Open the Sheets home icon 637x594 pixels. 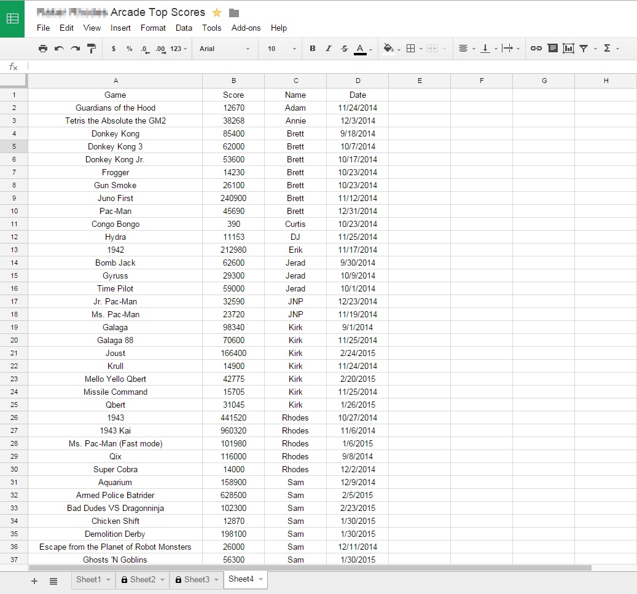[x=12, y=18]
